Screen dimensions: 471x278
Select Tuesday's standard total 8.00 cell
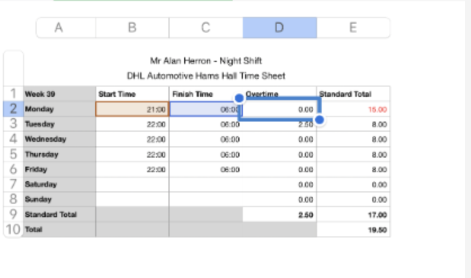point(353,124)
